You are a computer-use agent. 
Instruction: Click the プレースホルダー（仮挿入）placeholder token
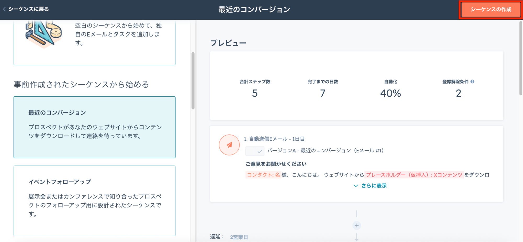pyautogui.click(x=414, y=175)
